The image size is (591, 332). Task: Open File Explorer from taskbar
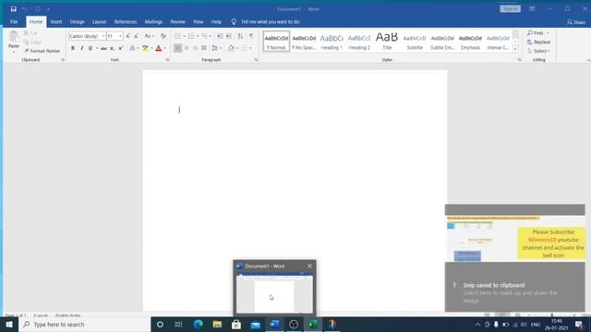[x=217, y=324]
